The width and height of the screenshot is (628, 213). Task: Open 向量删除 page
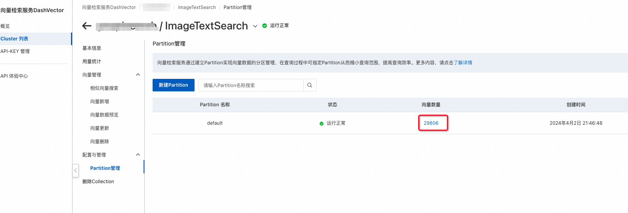(x=100, y=141)
